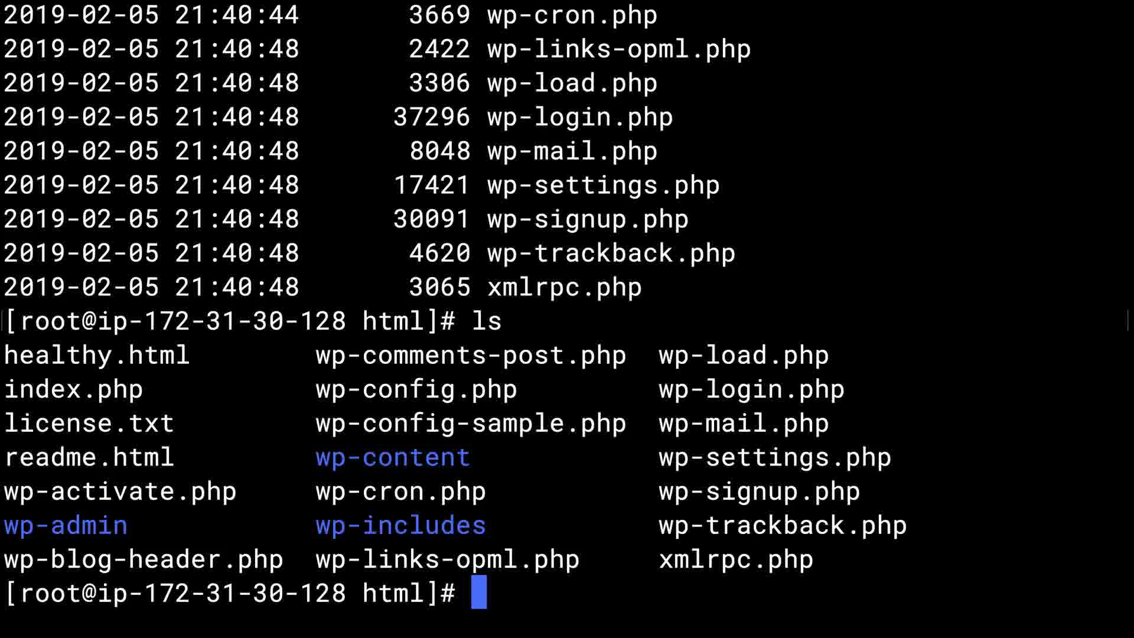This screenshot has width=1134, height=638.
Task: Click the typed ls command
Action: [x=487, y=321]
